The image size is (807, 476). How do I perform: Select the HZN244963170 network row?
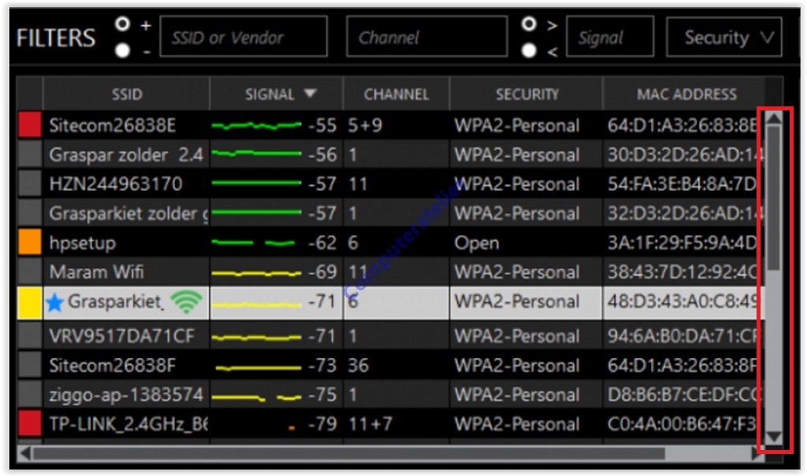[x=391, y=184]
